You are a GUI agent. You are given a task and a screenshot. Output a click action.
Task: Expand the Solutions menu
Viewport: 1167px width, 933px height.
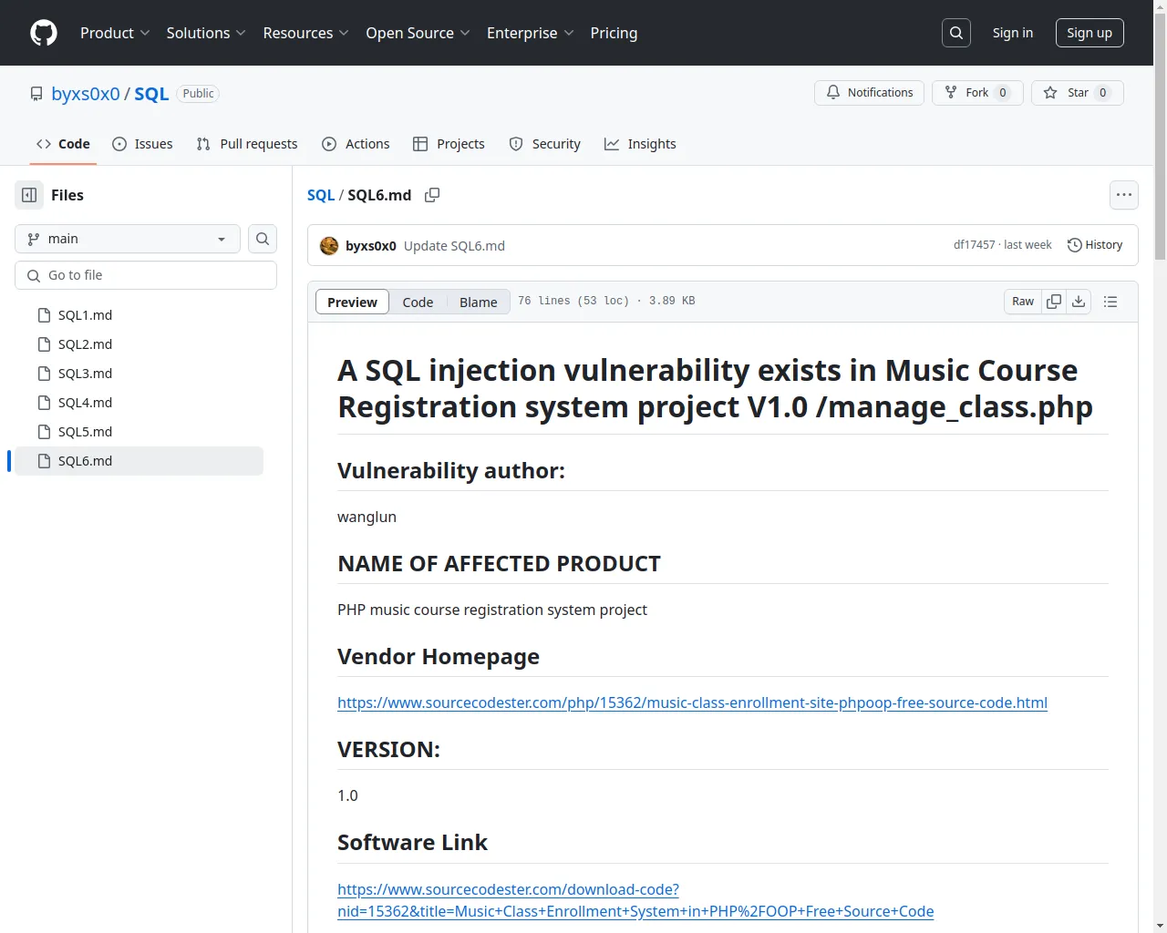pyautogui.click(x=206, y=33)
